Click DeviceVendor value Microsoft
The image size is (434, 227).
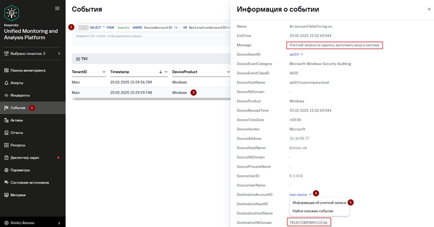click(297, 129)
